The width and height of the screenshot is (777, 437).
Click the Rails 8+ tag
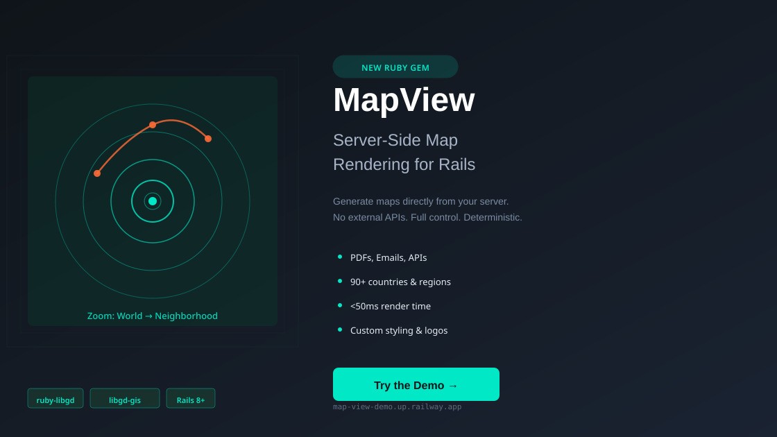pos(191,398)
